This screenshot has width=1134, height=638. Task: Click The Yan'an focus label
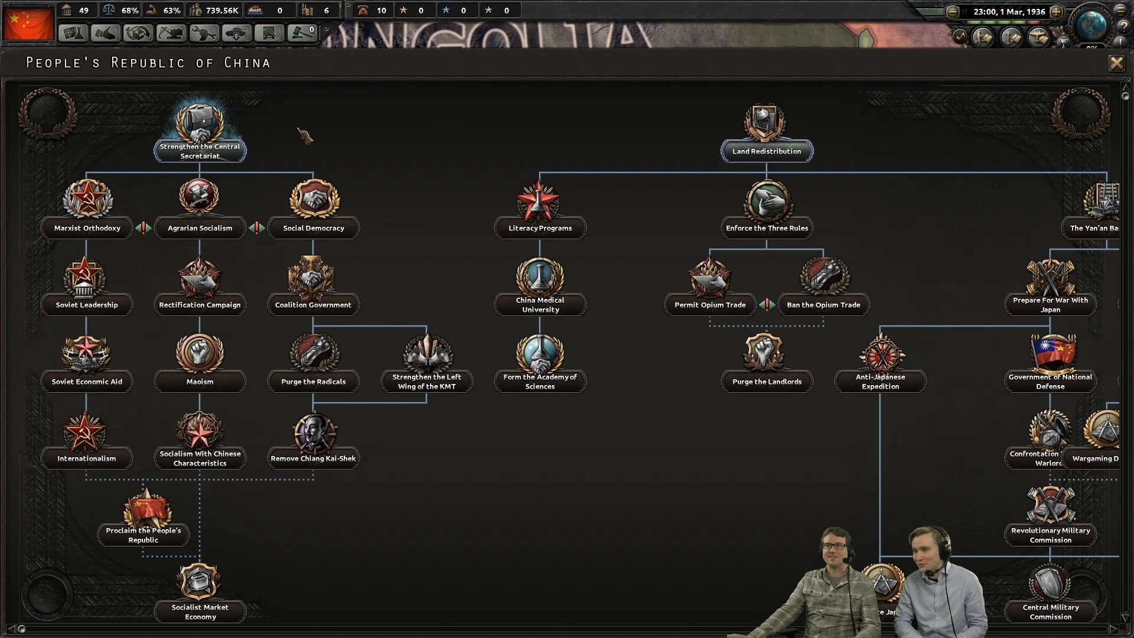point(1091,228)
